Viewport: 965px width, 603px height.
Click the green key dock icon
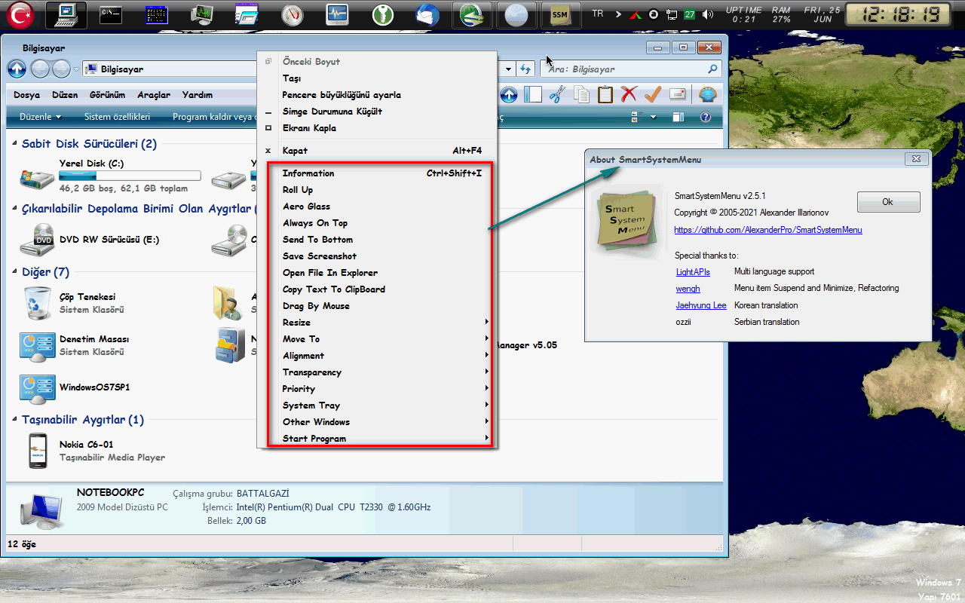click(x=383, y=14)
